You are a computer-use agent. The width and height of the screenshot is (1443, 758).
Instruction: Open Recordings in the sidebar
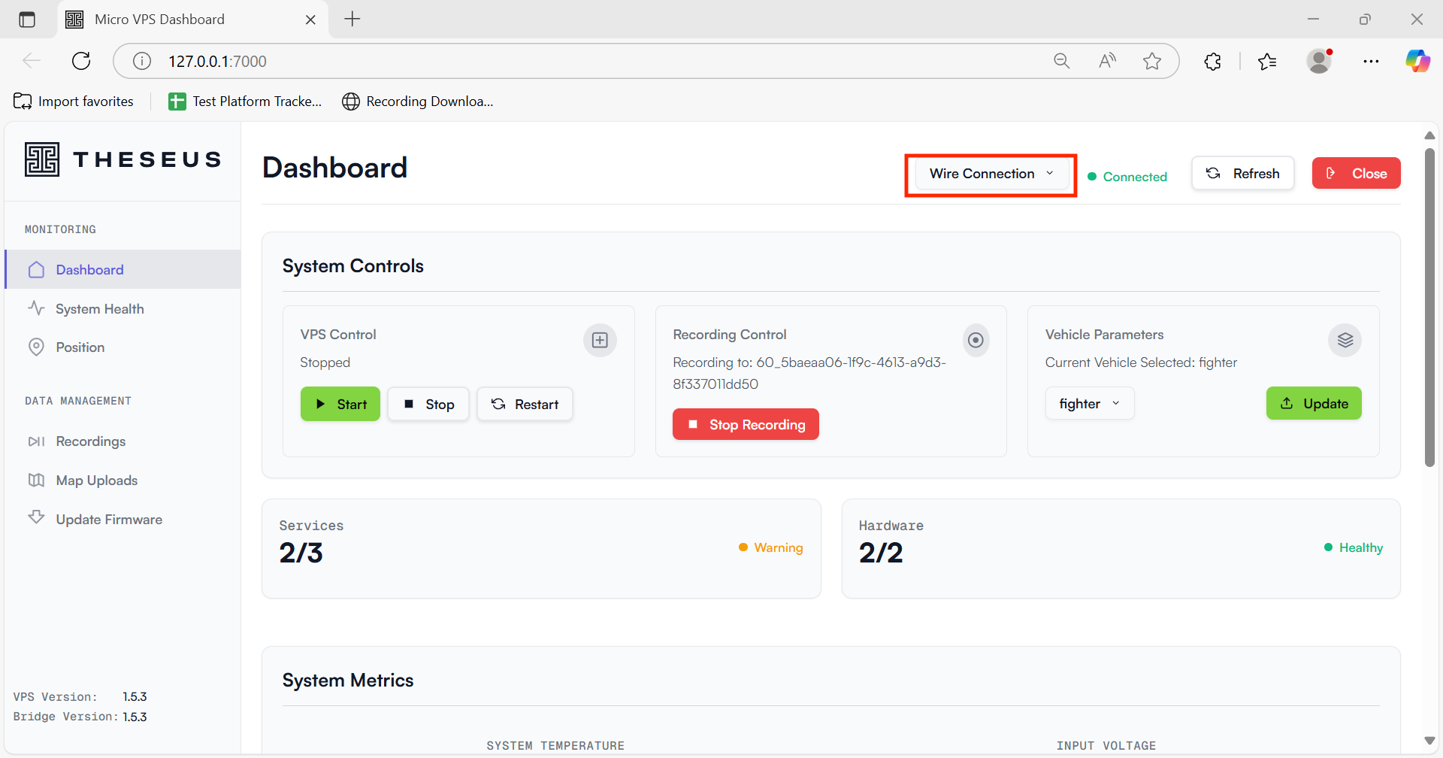coord(90,441)
